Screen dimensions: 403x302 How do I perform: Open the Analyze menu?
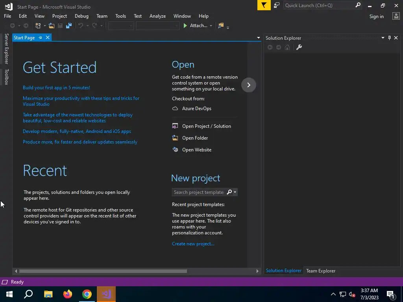coord(157,16)
